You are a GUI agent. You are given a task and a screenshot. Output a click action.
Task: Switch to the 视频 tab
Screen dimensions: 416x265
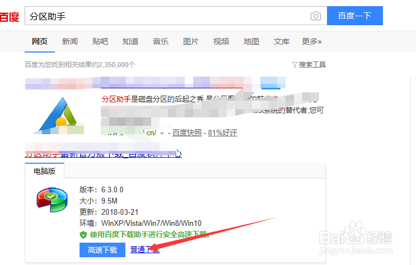pyautogui.click(x=221, y=41)
